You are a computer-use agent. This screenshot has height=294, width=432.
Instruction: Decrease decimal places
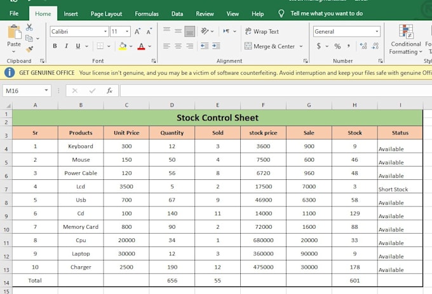375,46
